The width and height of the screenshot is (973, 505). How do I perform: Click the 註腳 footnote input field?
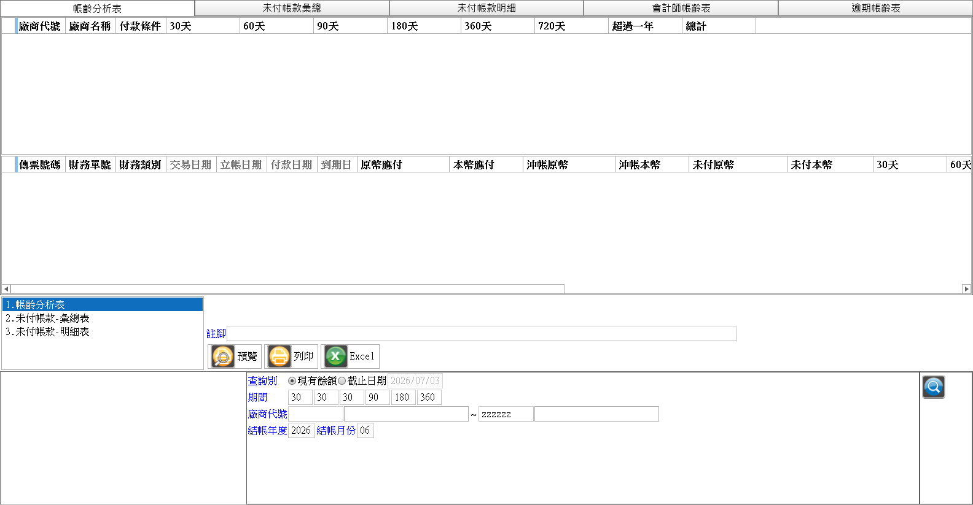[x=482, y=334]
